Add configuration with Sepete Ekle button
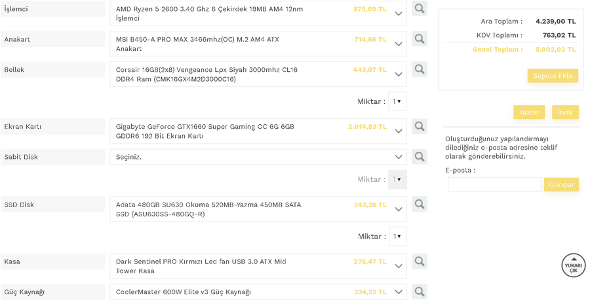The image size is (590, 300). click(553, 76)
